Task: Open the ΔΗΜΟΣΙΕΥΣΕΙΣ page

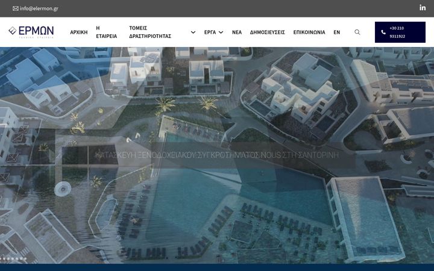Action: click(268, 32)
